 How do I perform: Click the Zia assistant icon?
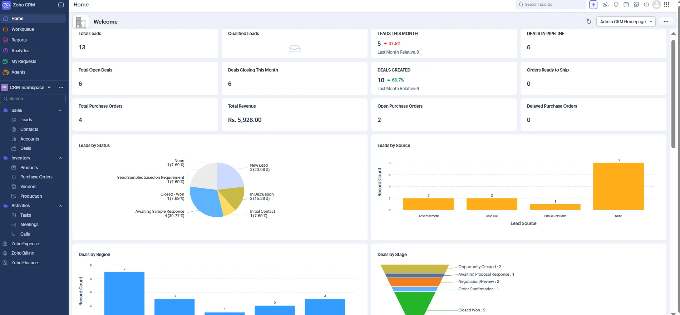click(606, 5)
